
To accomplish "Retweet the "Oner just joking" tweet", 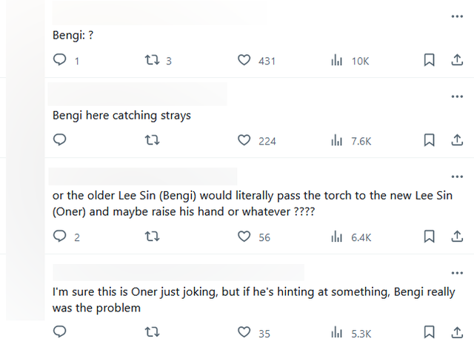I will [152, 333].
